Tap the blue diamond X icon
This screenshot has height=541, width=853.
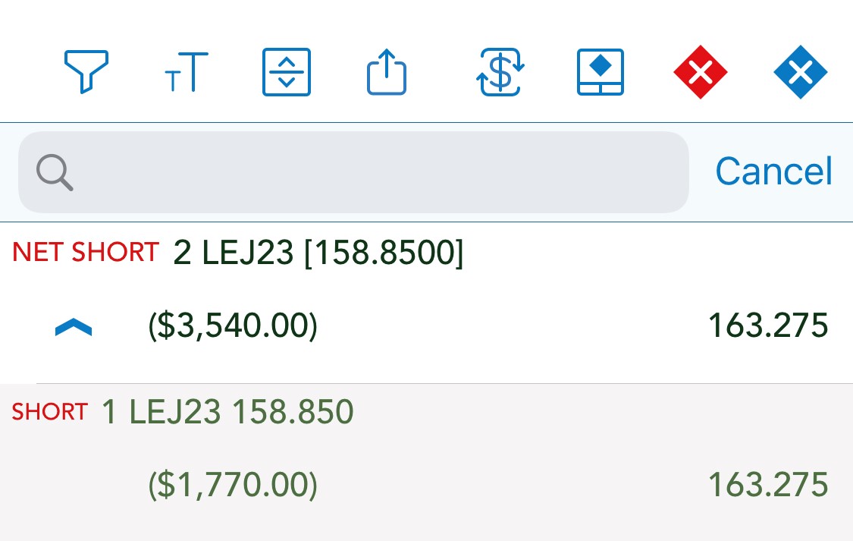(800, 72)
